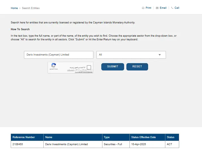Open the sector dropdown showing All
This screenshot has height=157, width=202.
[x=131, y=55]
